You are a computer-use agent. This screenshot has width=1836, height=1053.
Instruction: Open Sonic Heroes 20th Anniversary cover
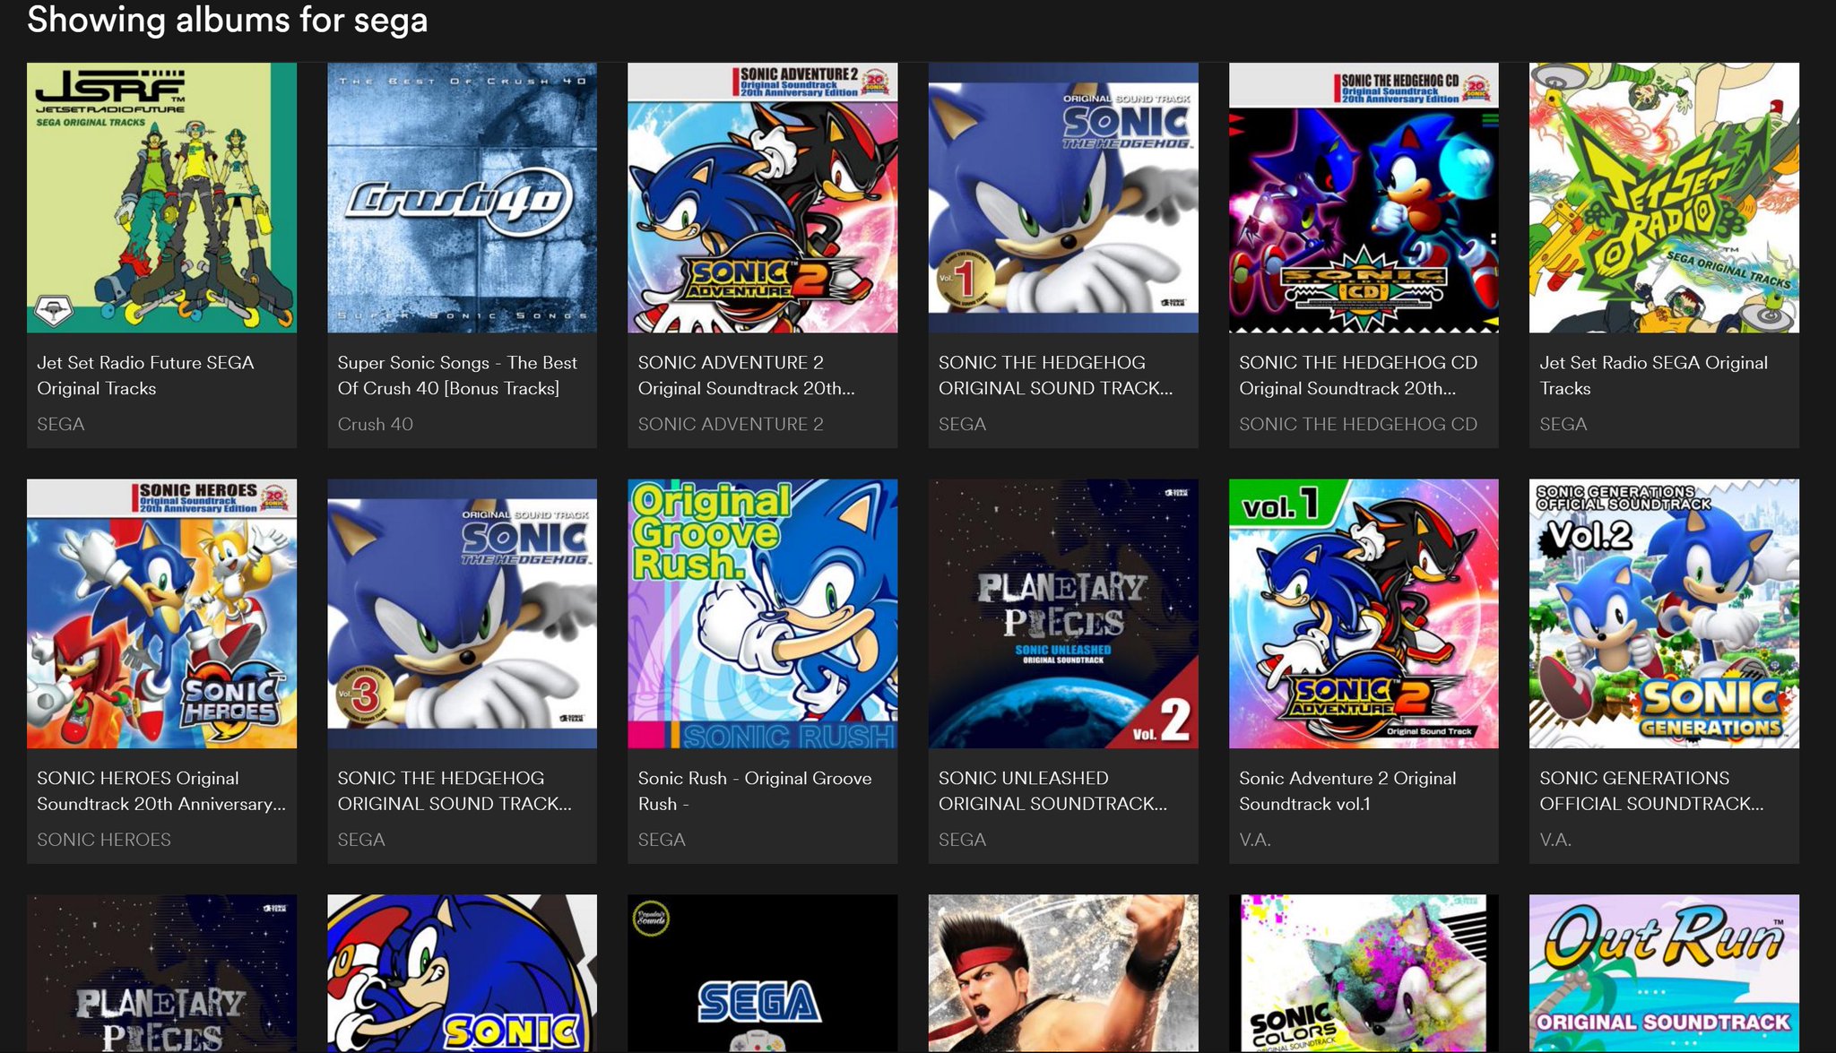[161, 614]
